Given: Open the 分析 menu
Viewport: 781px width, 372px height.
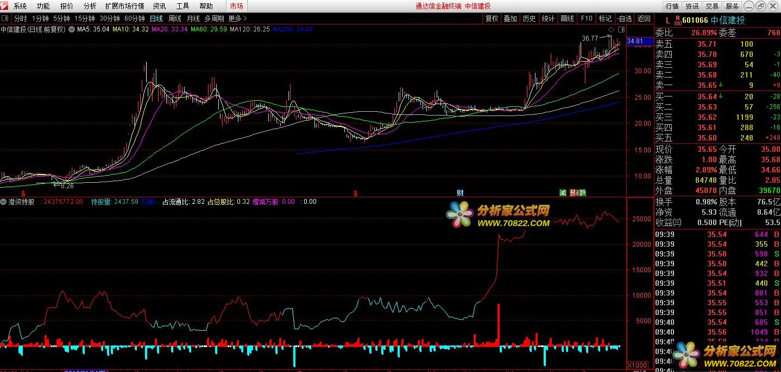Looking at the screenshot, I should 90,7.
